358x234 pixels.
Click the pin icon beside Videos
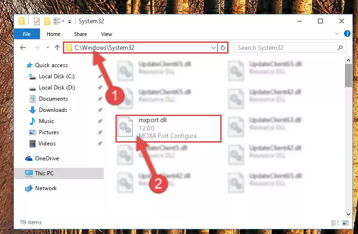click(100, 144)
